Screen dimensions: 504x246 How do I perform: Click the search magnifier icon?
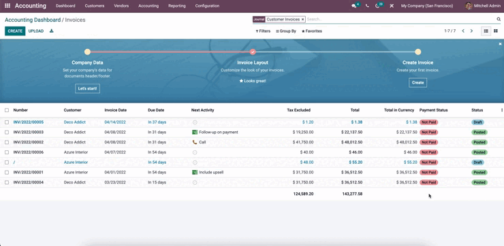[x=499, y=19]
